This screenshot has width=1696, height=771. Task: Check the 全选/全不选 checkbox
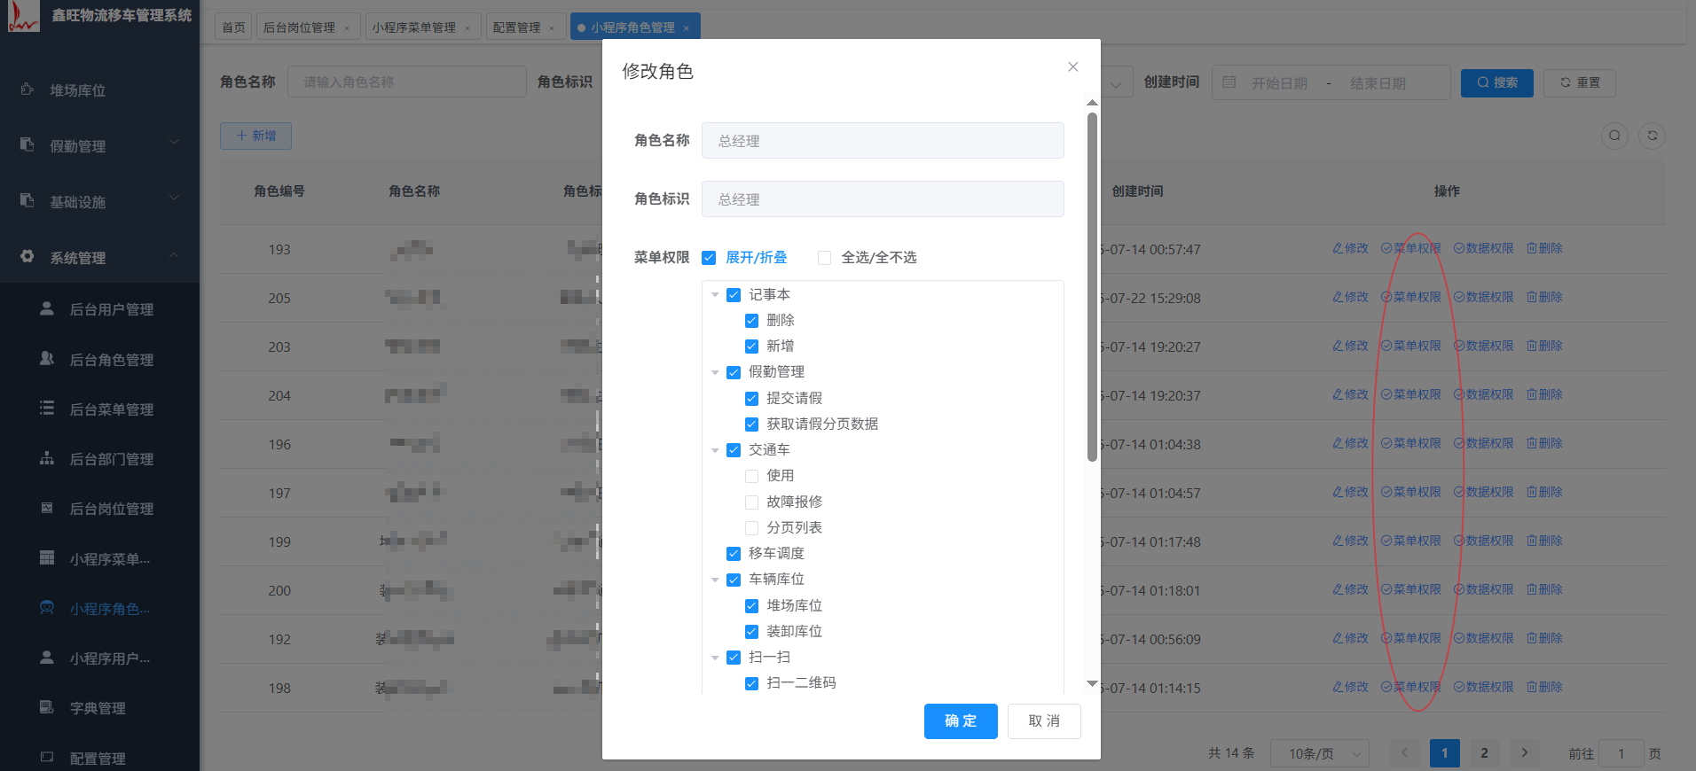coord(824,258)
